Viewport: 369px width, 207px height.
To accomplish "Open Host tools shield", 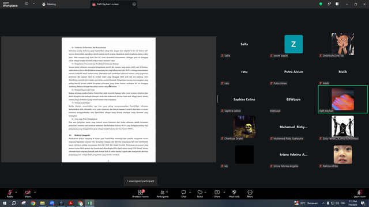I will pyautogui.click(x=234, y=194).
